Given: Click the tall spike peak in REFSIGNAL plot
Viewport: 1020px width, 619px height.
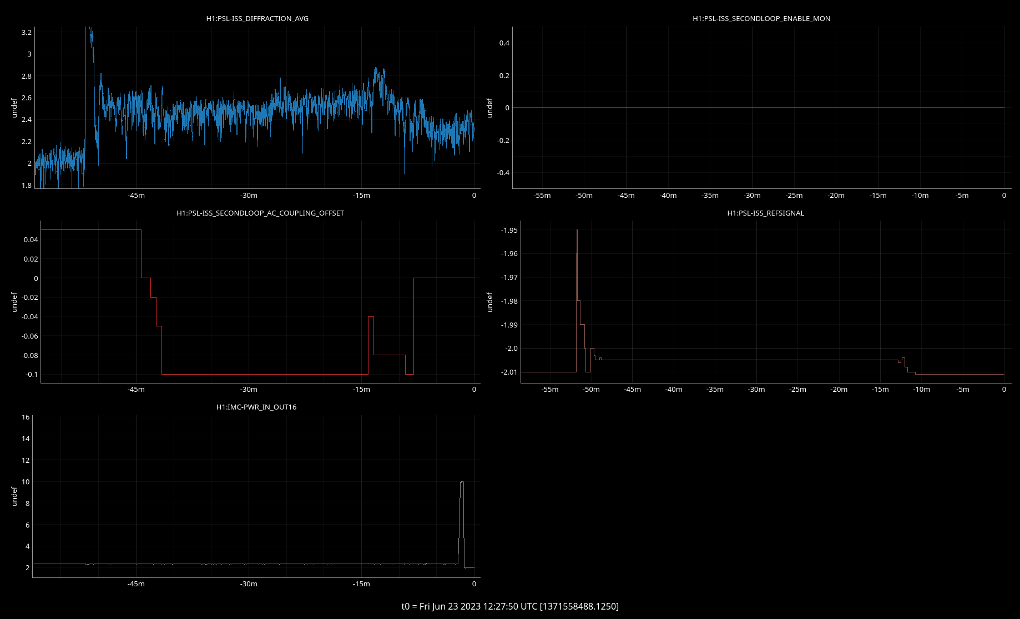Looking at the screenshot, I should pyautogui.click(x=577, y=231).
